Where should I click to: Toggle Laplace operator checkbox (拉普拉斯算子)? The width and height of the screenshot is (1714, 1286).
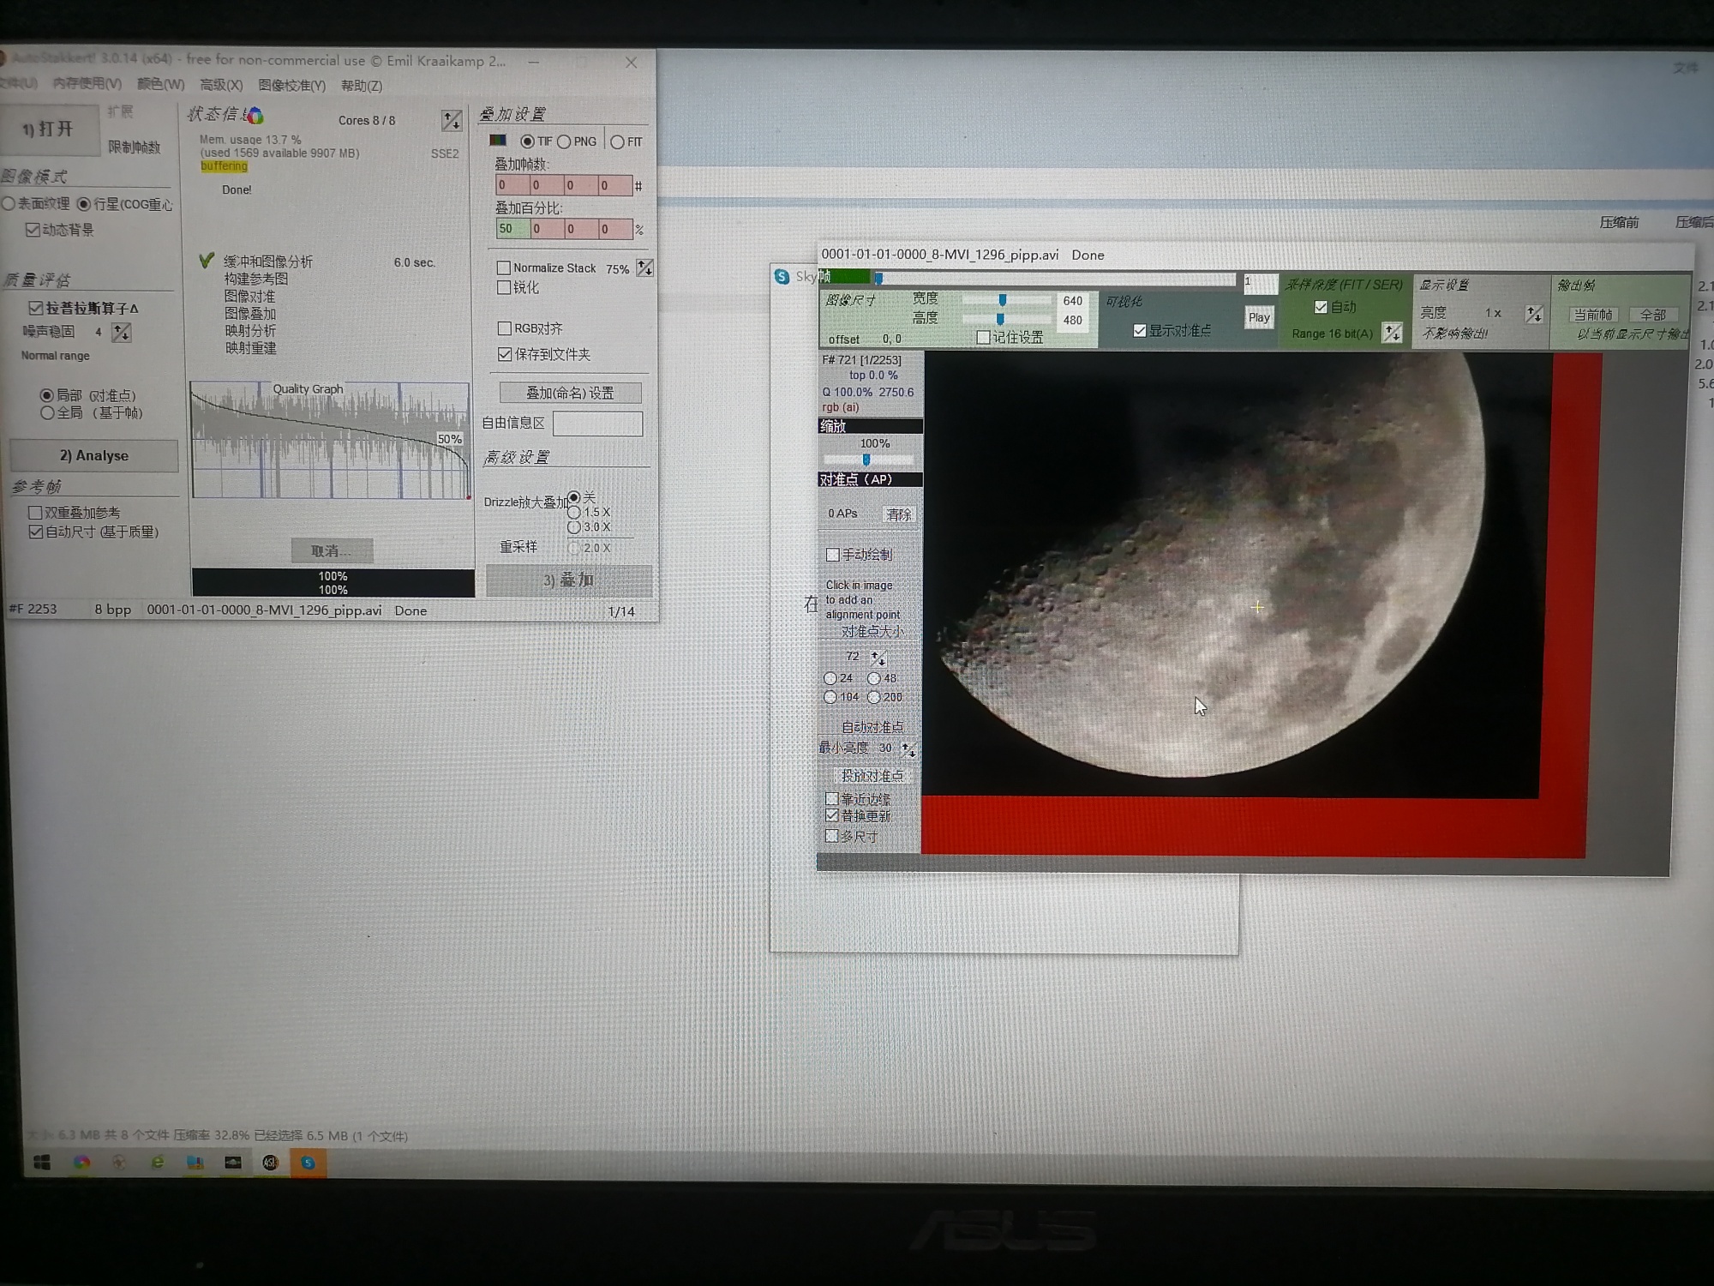click(36, 307)
